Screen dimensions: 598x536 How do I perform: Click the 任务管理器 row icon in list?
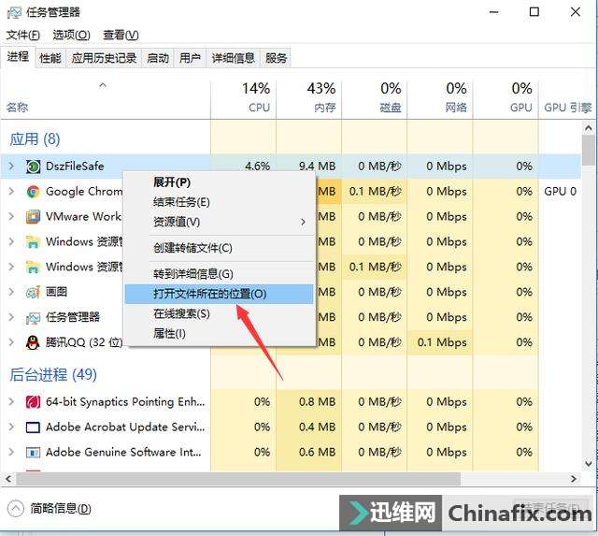pos(33,317)
